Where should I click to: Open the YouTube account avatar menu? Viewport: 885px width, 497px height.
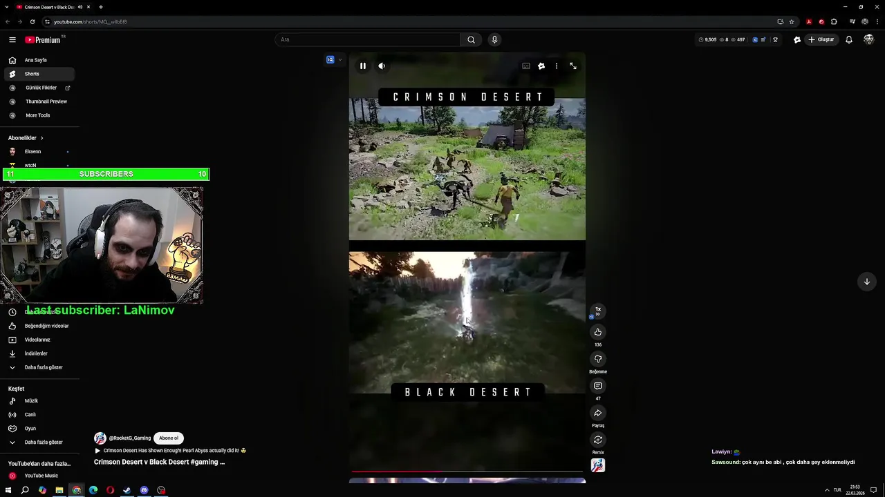tap(869, 39)
